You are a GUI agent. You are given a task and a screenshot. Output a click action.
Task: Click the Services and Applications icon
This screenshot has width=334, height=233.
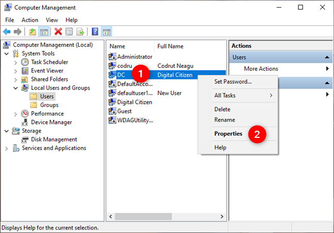(16, 148)
